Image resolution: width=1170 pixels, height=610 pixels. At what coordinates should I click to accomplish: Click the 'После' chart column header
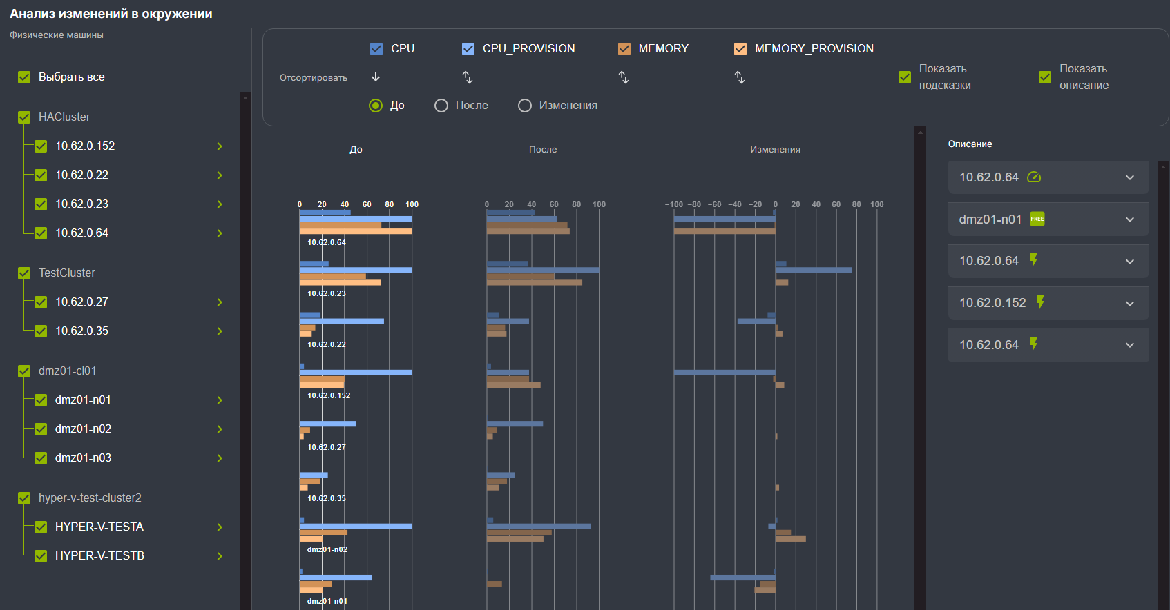(x=543, y=149)
